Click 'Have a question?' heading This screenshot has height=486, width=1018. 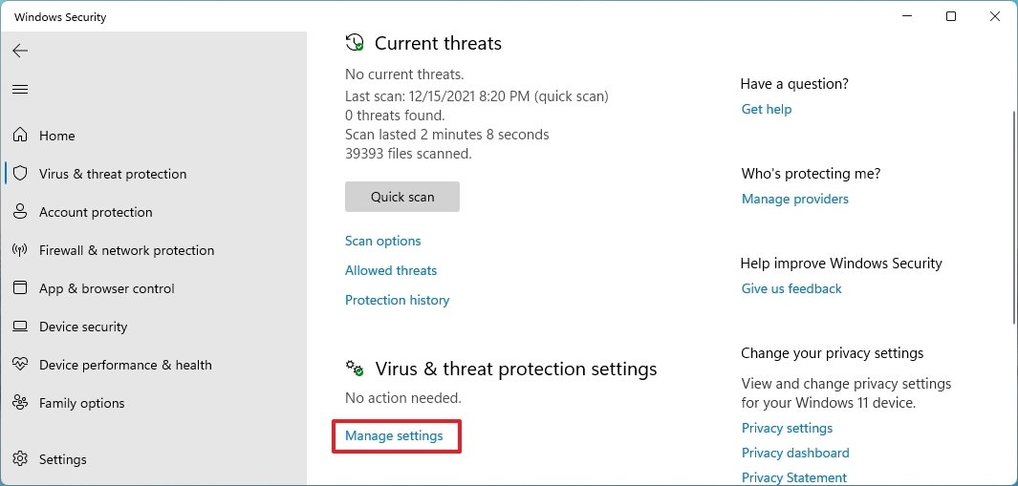click(x=794, y=84)
